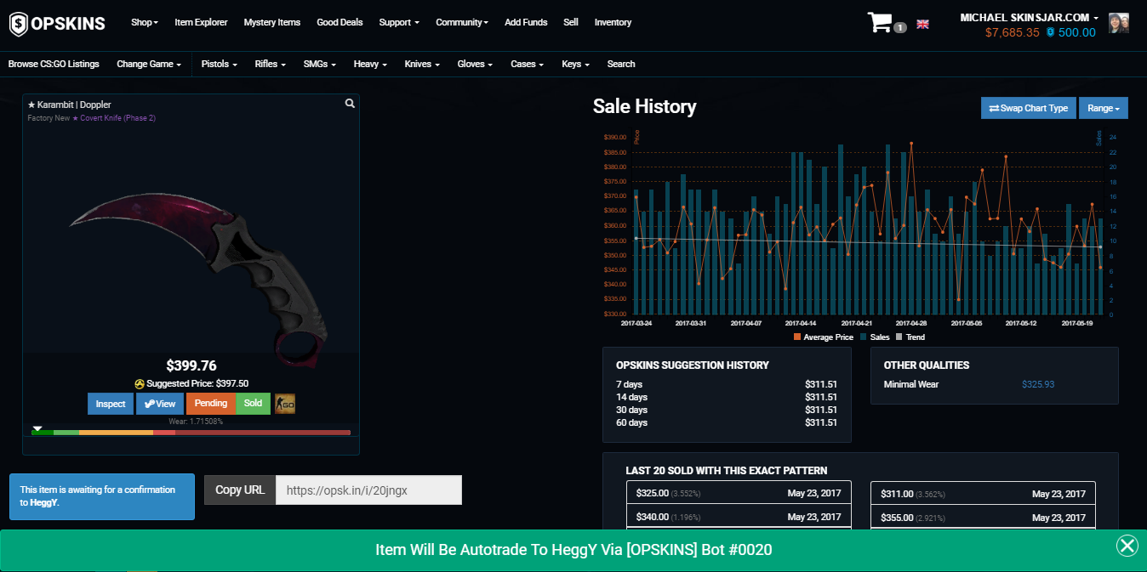1147x572 pixels.
Task: Open the Change Game dropdown
Action: tap(149, 64)
